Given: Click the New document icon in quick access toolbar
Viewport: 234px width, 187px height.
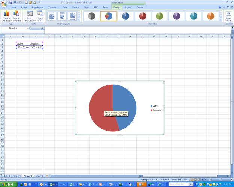Looking at the screenshot, I should click(26, 2).
